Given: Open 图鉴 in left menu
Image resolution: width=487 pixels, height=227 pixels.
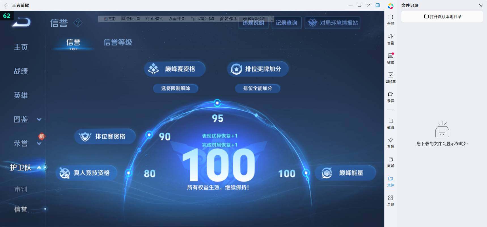Looking at the screenshot, I should tap(21, 119).
